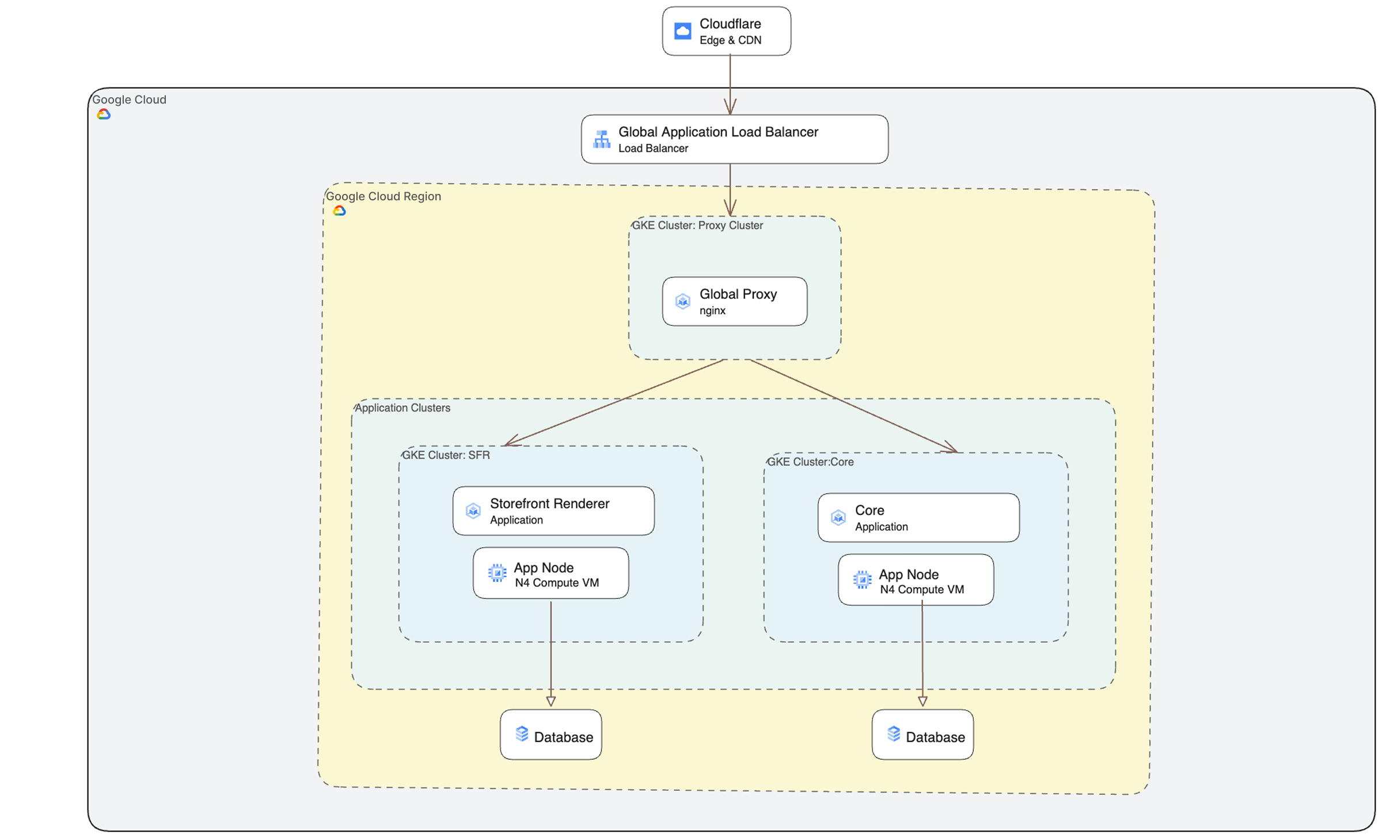
Task: Select the Google Cloud Region logo
Action: click(x=339, y=211)
